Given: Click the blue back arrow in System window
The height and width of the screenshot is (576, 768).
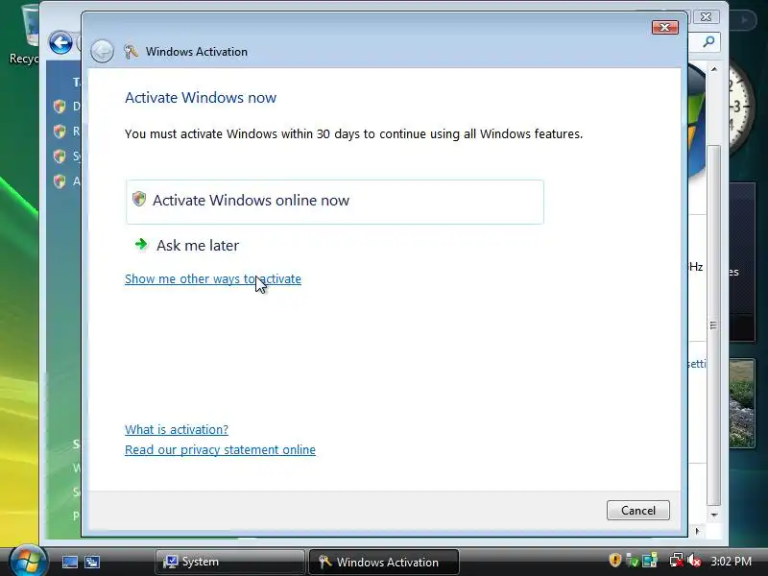Looking at the screenshot, I should pos(60,42).
